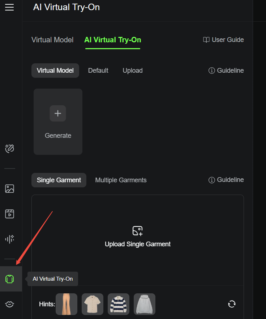Open the magic edit tool in sidebar
The height and width of the screenshot is (319, 266).
[x=9, y=149]
